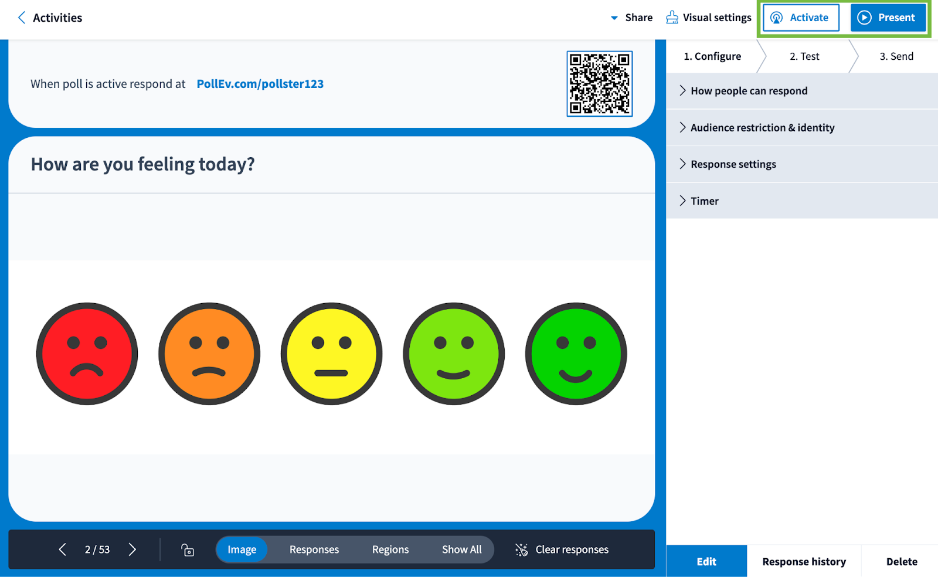Click the back arrow next to Activities
938x577 pixels.
[x=22, y=18]
